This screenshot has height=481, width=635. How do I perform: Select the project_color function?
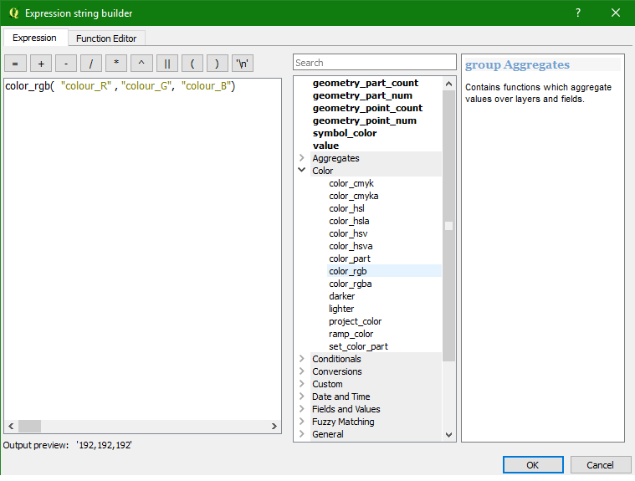[356, 321]
